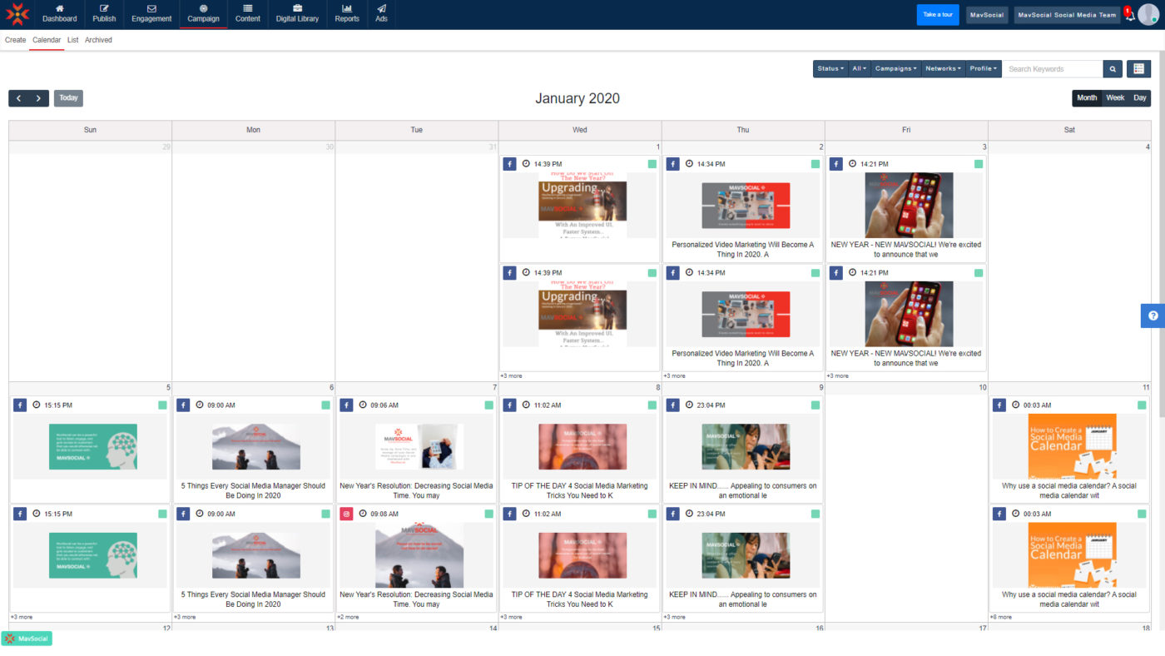Click the Today button
This screenshot has width=1165, height=656.
click(68, 98)
